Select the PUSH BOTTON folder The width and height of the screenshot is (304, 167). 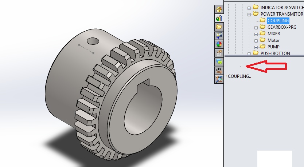pyautogui.click(x=275, y=53)
